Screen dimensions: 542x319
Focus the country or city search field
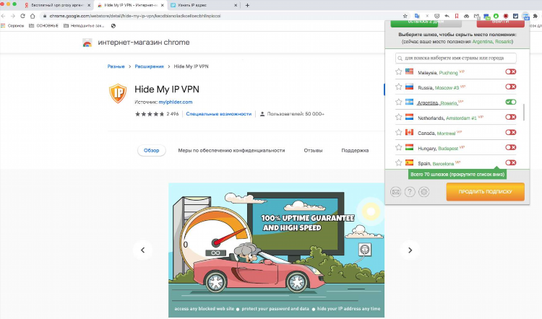click(x=456, y=58)
